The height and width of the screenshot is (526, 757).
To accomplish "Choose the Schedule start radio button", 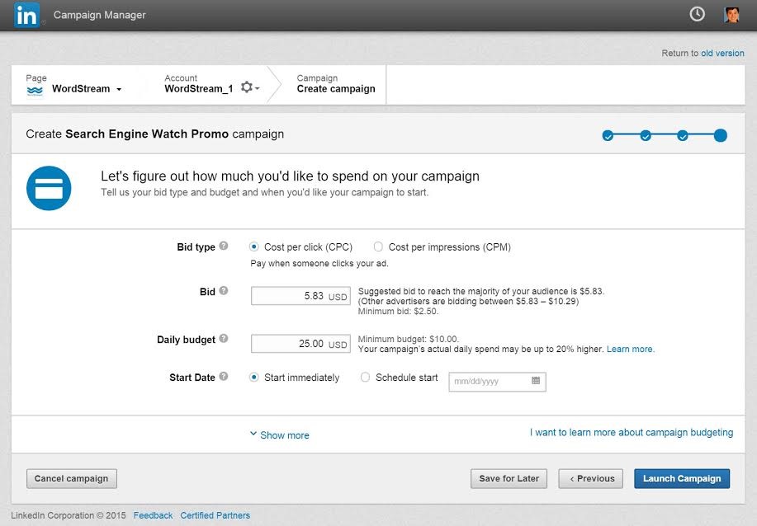I will tap(365, 378).
